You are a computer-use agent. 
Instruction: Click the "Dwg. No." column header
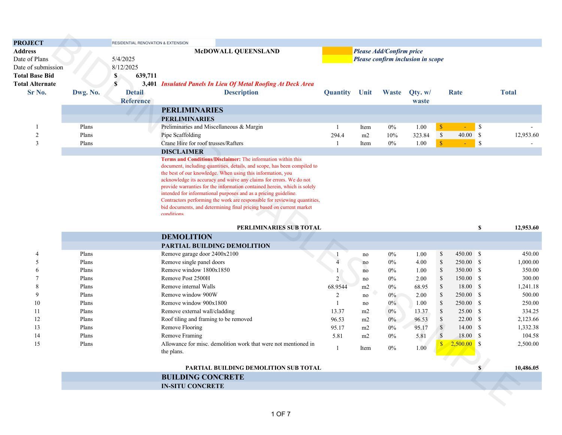(86, 93)
